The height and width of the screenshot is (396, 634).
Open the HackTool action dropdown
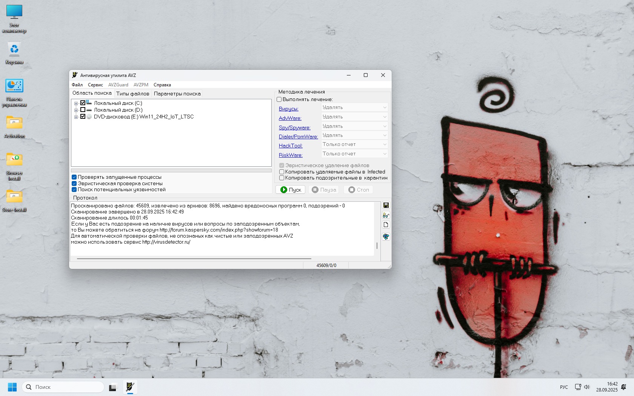point(354,144)
